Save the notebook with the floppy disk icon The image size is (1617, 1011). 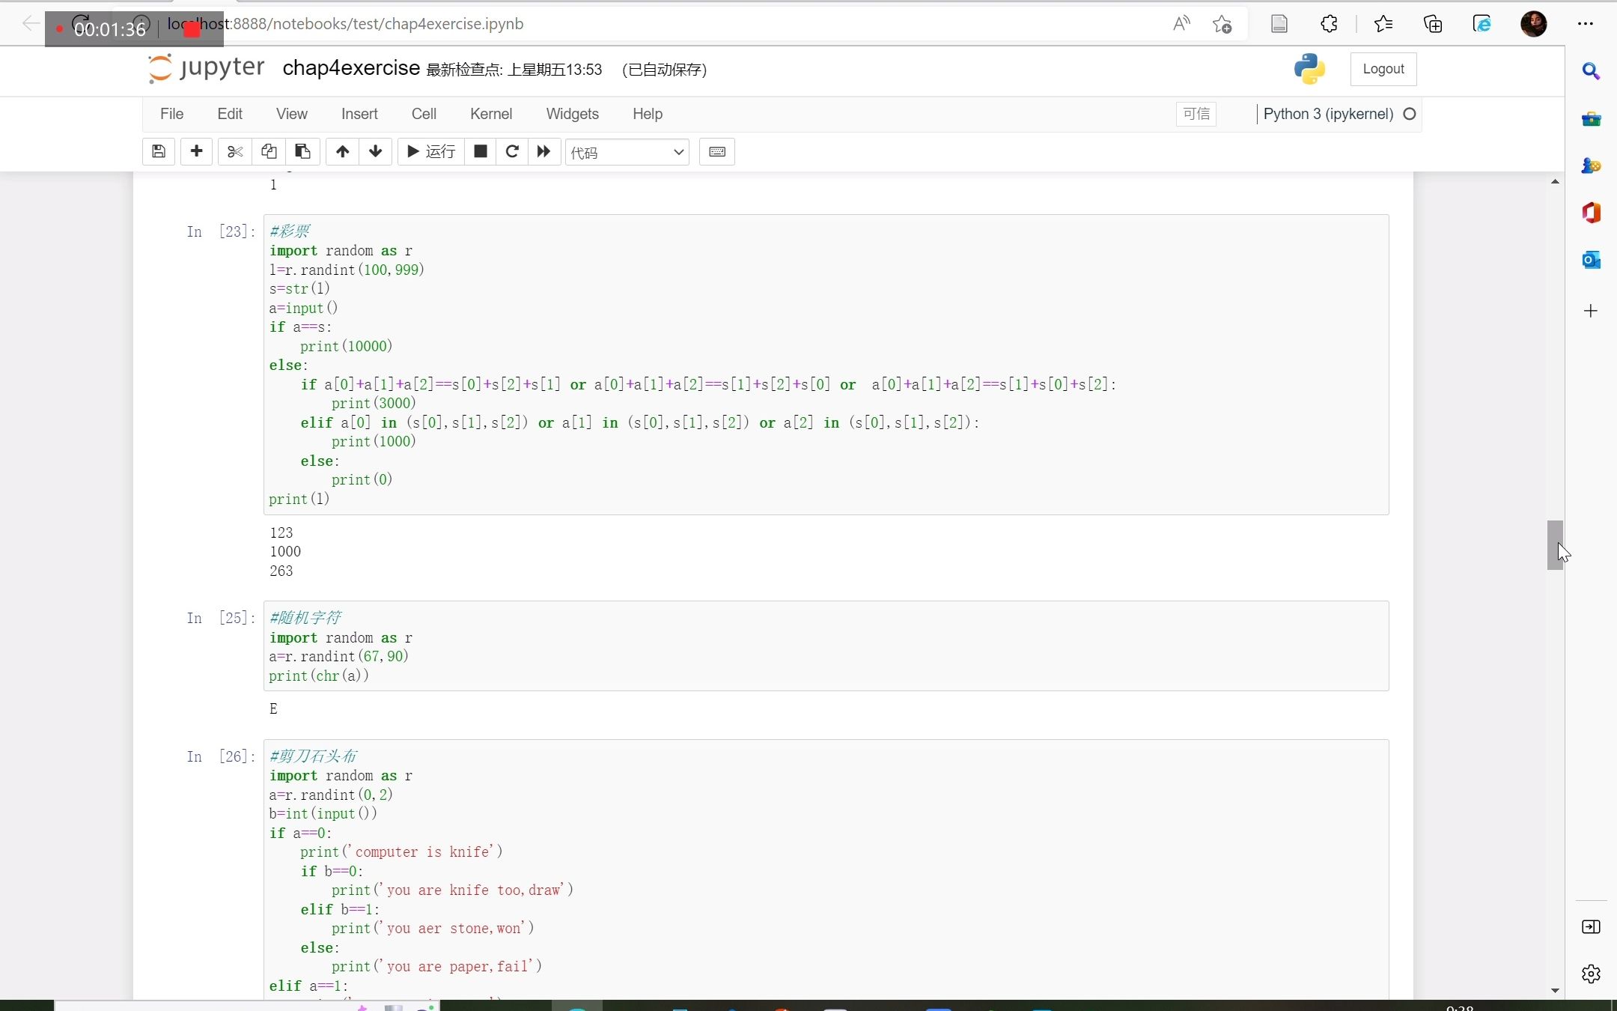coord(159,151)
